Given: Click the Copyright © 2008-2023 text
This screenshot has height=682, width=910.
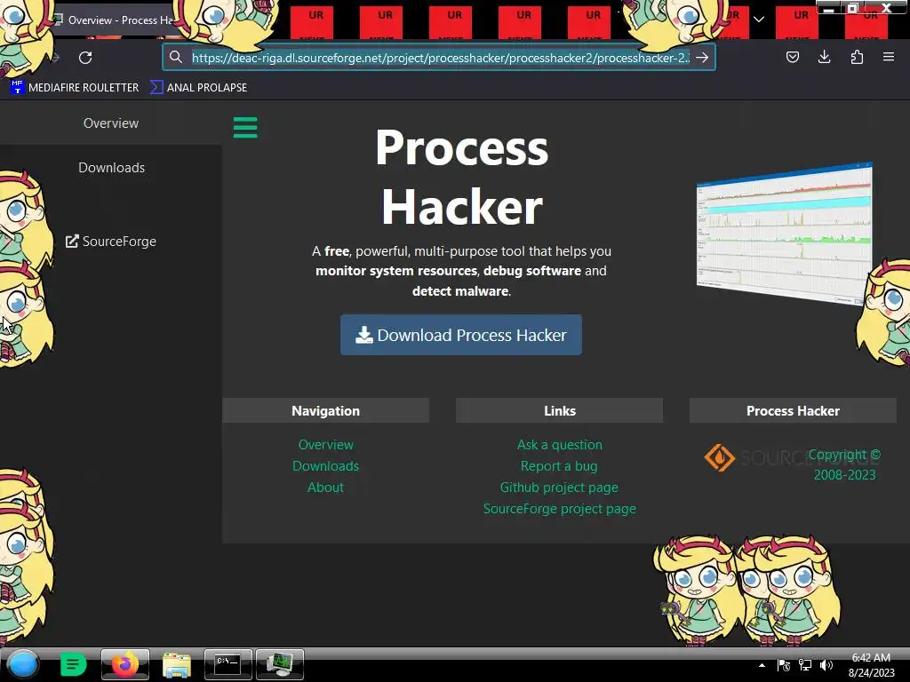Looking at the screenshot, I should [x=844, y=464].
